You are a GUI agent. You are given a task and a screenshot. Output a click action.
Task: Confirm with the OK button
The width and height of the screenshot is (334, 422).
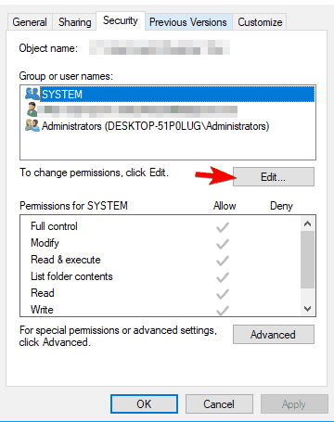[144, 403]
